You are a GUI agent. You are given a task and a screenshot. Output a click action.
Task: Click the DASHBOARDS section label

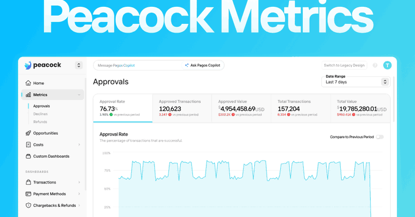point(37,172)
